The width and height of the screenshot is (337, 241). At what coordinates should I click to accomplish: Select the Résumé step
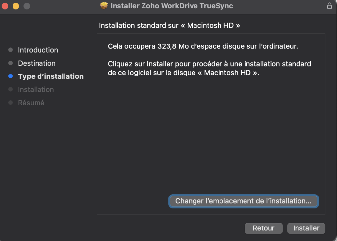(31, 103)
